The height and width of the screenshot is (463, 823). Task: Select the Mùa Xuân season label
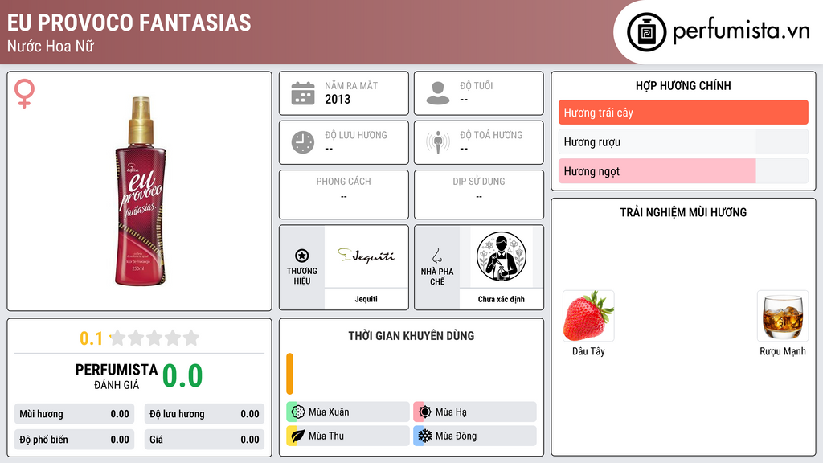click(329, 412)
